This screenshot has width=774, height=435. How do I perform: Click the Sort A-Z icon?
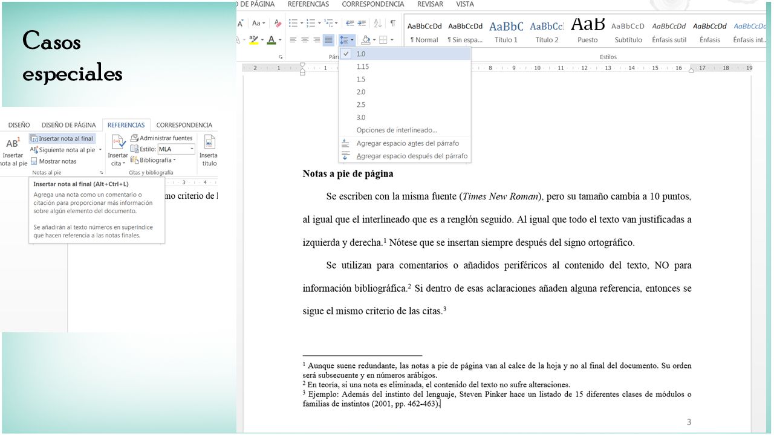[377, 23]
